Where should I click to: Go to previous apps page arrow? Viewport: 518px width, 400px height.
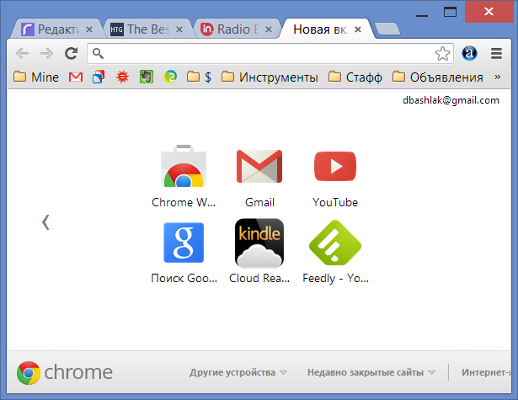point(45,222)
